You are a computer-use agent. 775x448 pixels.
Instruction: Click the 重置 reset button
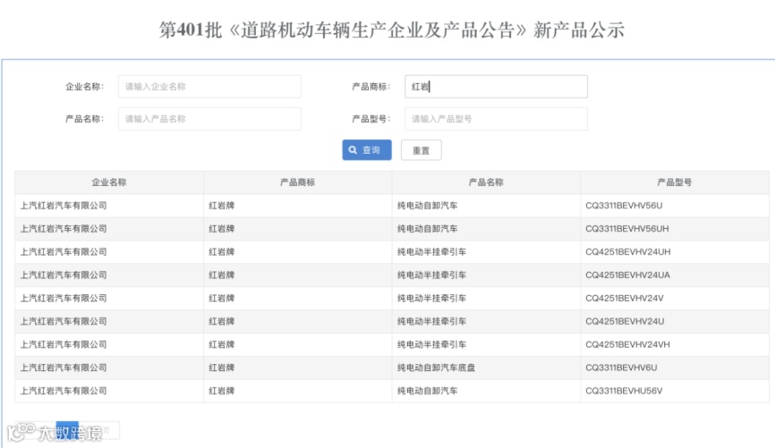(422, 150)
